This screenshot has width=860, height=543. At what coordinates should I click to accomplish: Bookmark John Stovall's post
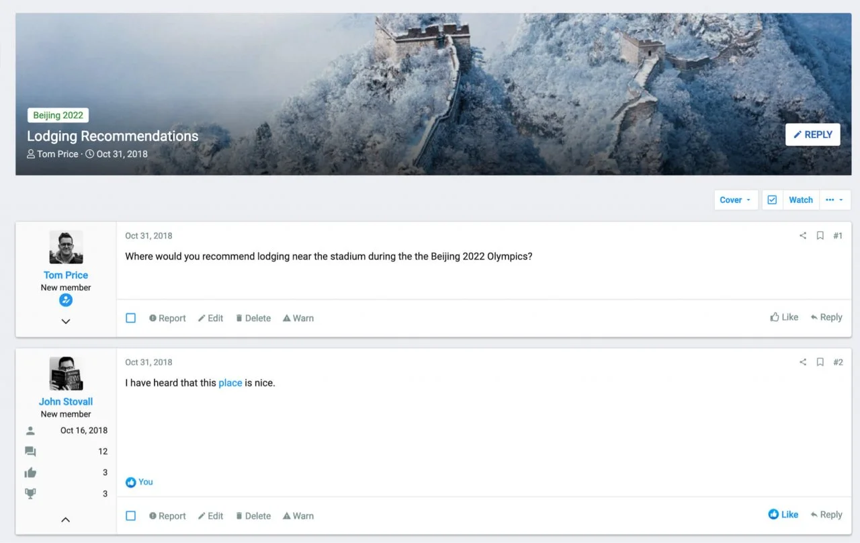click(820, 362)
